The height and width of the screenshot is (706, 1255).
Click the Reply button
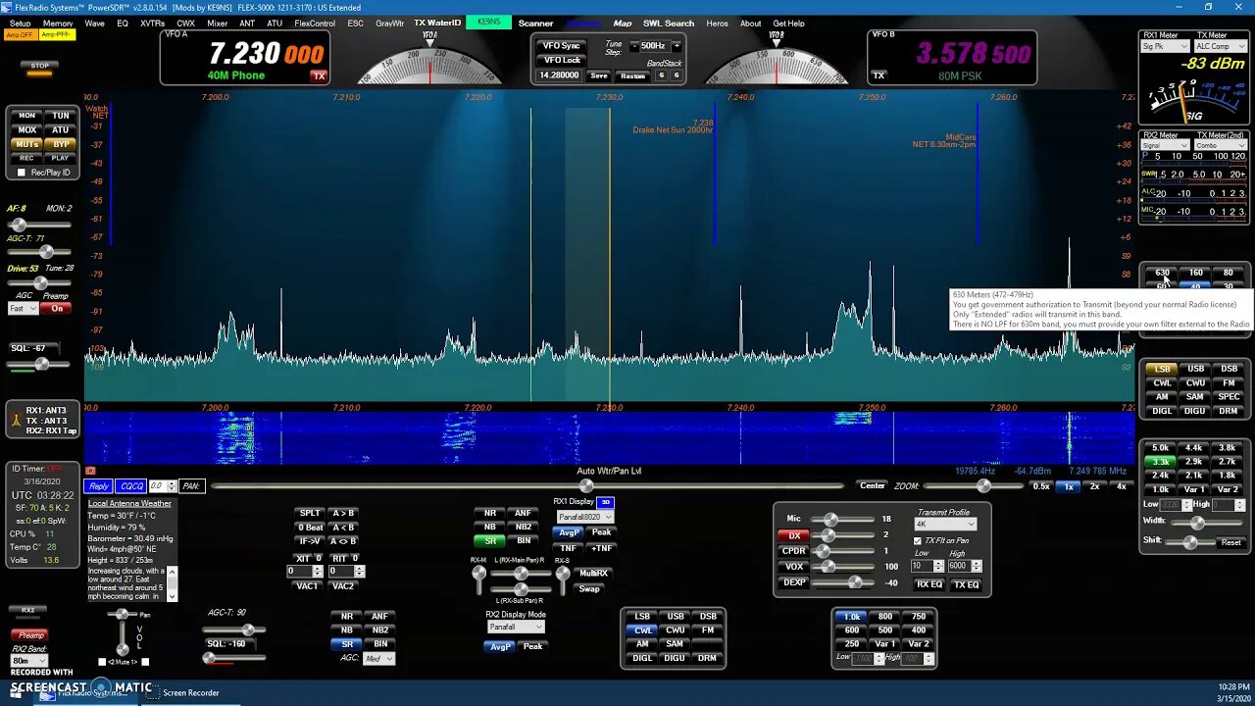pos(99,486)
